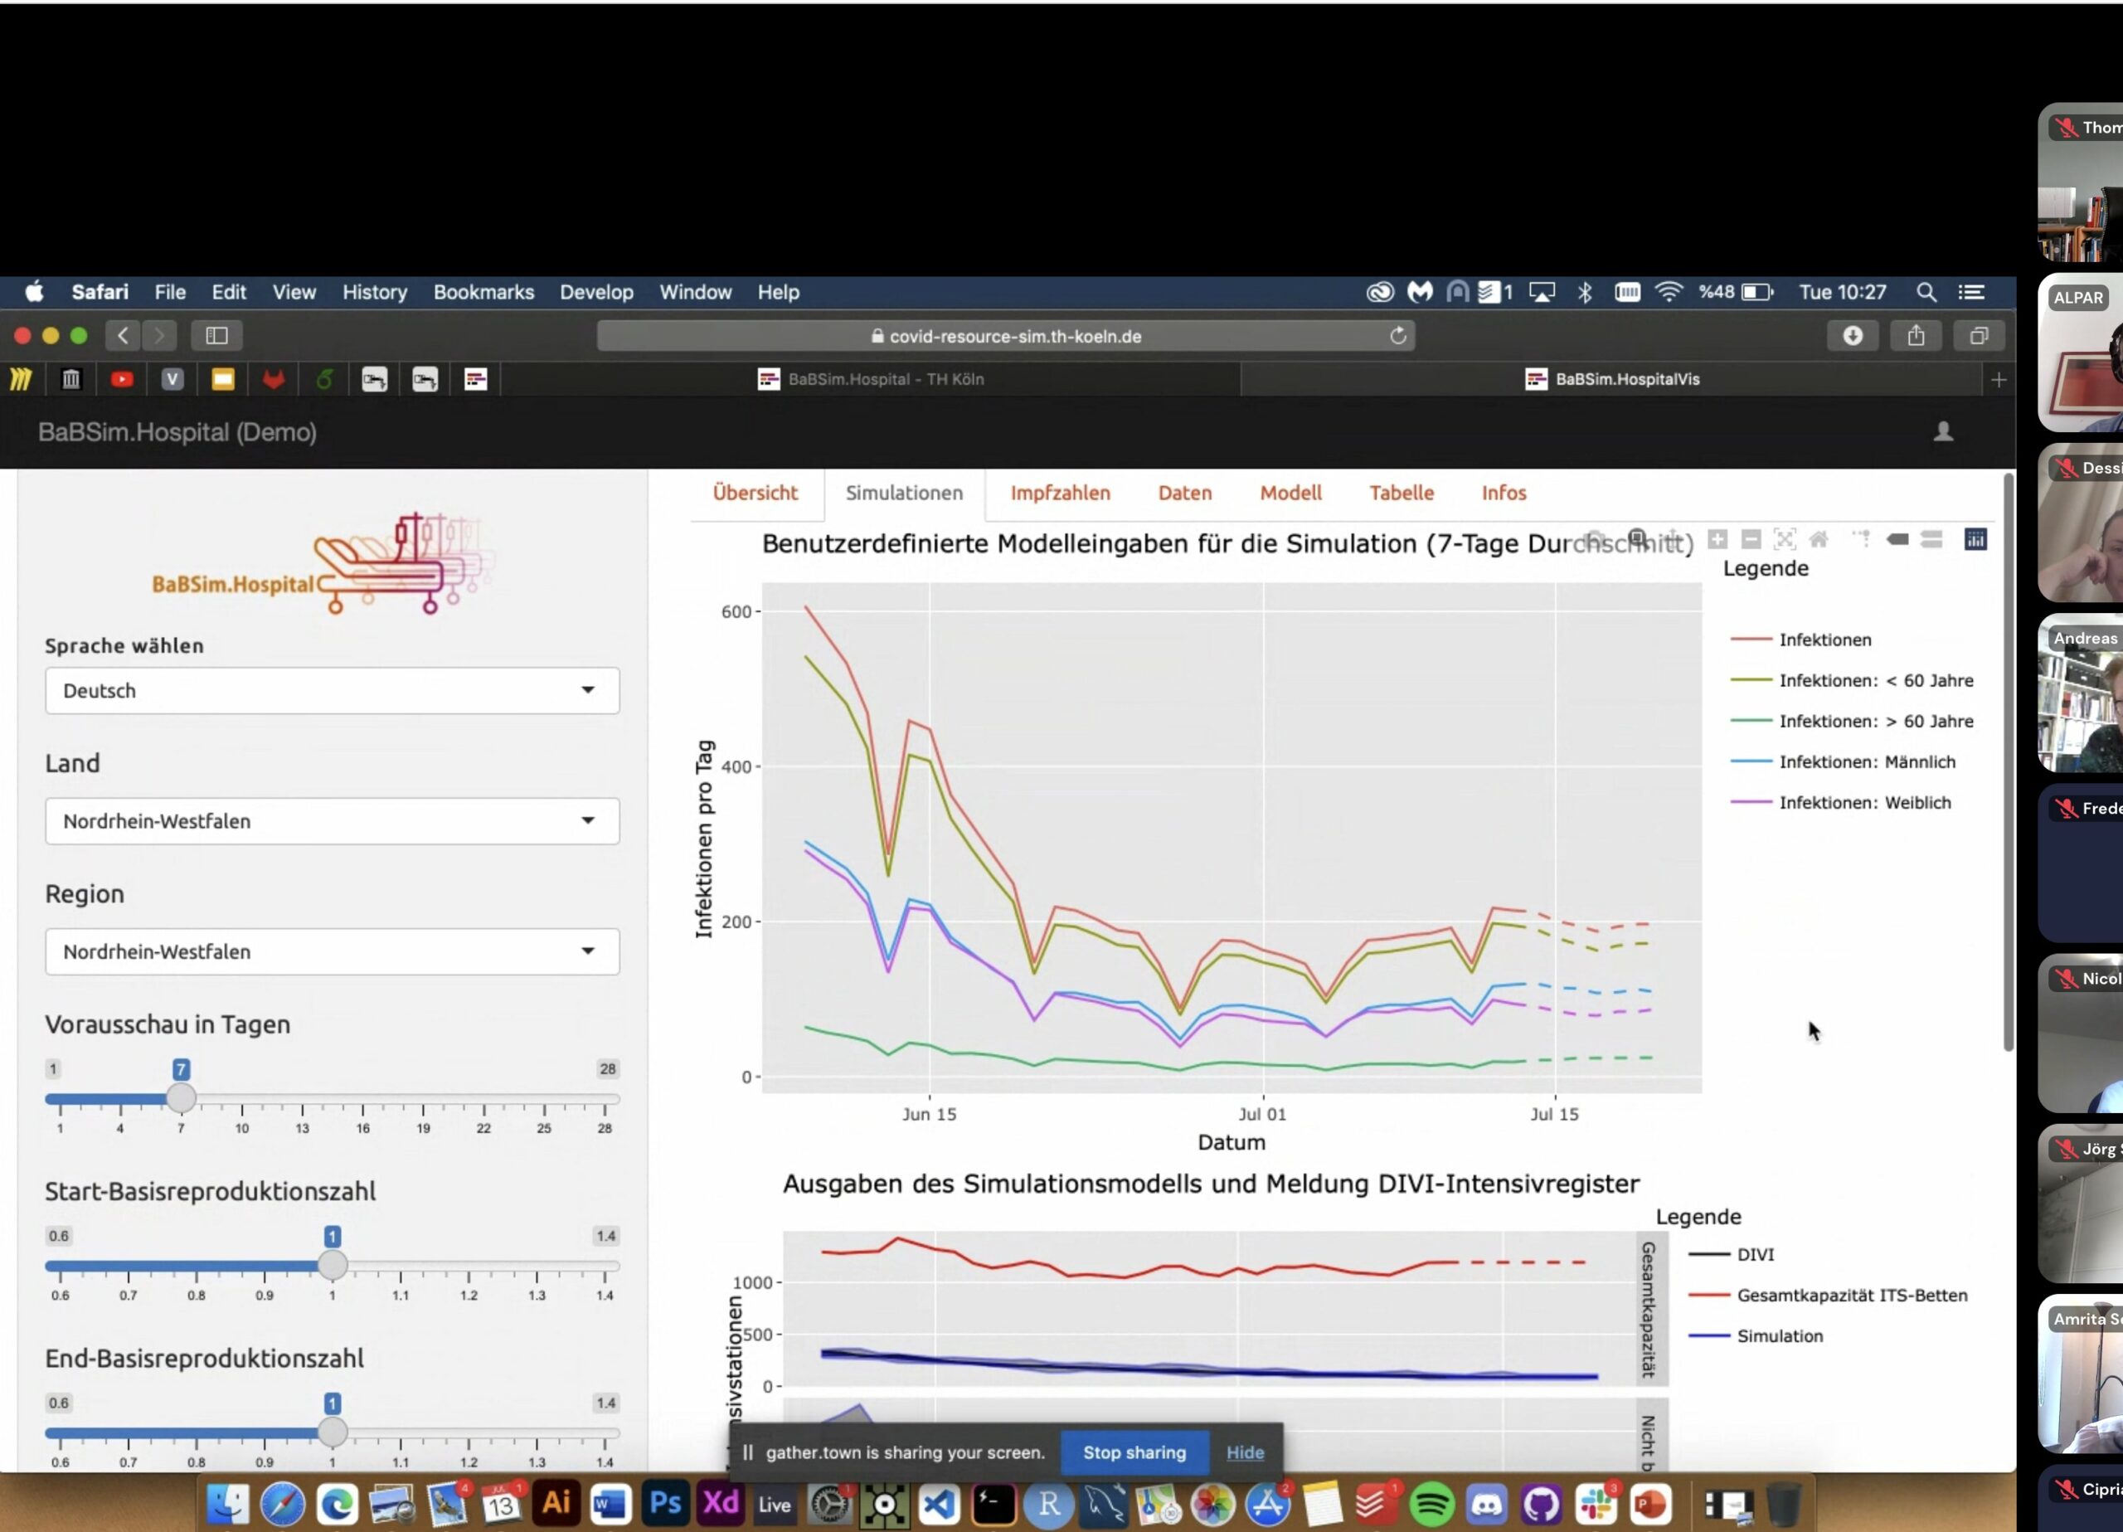Open a new Safari tab with plus

(x=1999, y=379)
